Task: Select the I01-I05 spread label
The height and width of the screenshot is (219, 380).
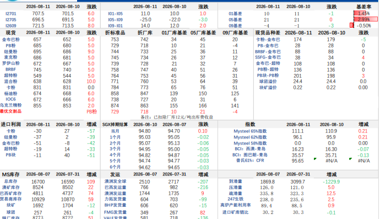Action: (x=115, y=14)
